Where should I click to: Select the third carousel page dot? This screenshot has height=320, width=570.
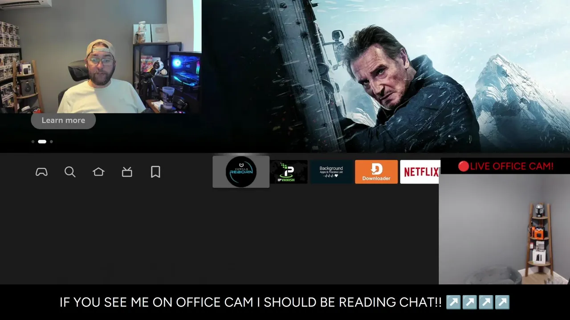click(x=51, y=142)
